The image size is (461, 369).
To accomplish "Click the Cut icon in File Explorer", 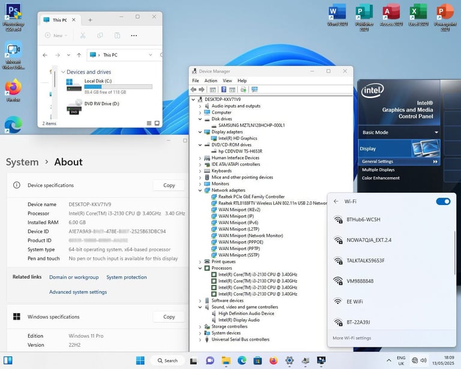I will [83, 35].
